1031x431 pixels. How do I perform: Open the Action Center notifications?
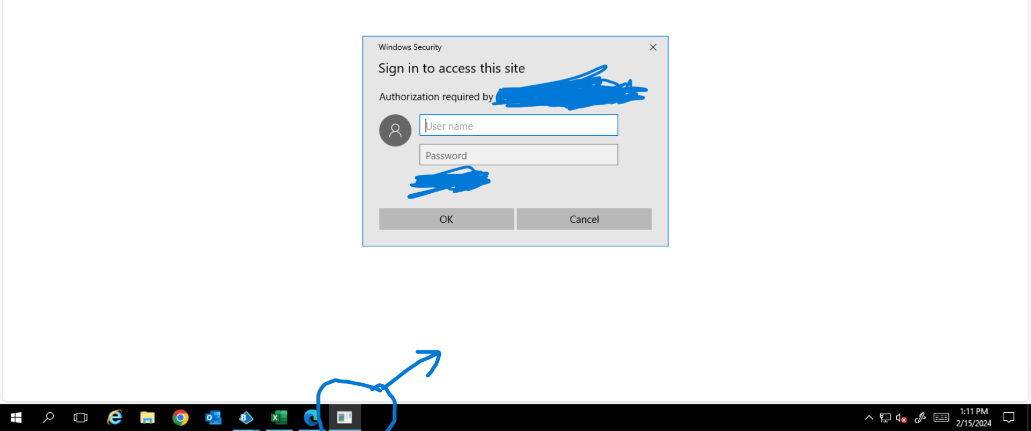pos(1009,418)
